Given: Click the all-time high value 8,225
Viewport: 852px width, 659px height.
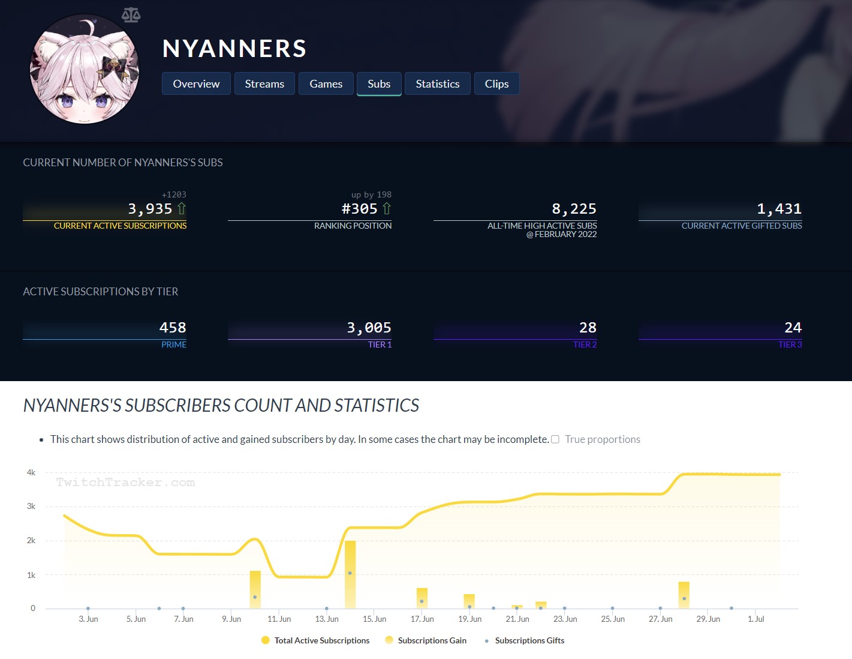Looking at the screenshot, I should [574, 209].
